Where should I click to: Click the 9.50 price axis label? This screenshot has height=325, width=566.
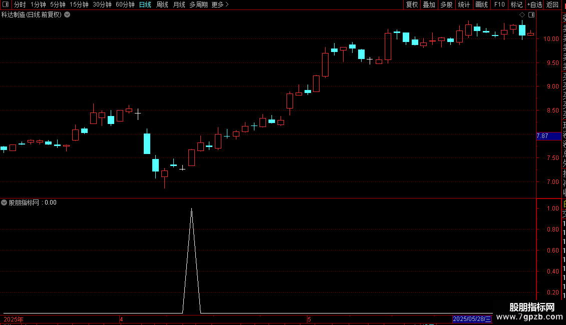(552, 62)
